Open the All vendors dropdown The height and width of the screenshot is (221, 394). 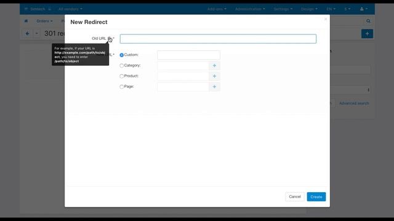(70, 9)
